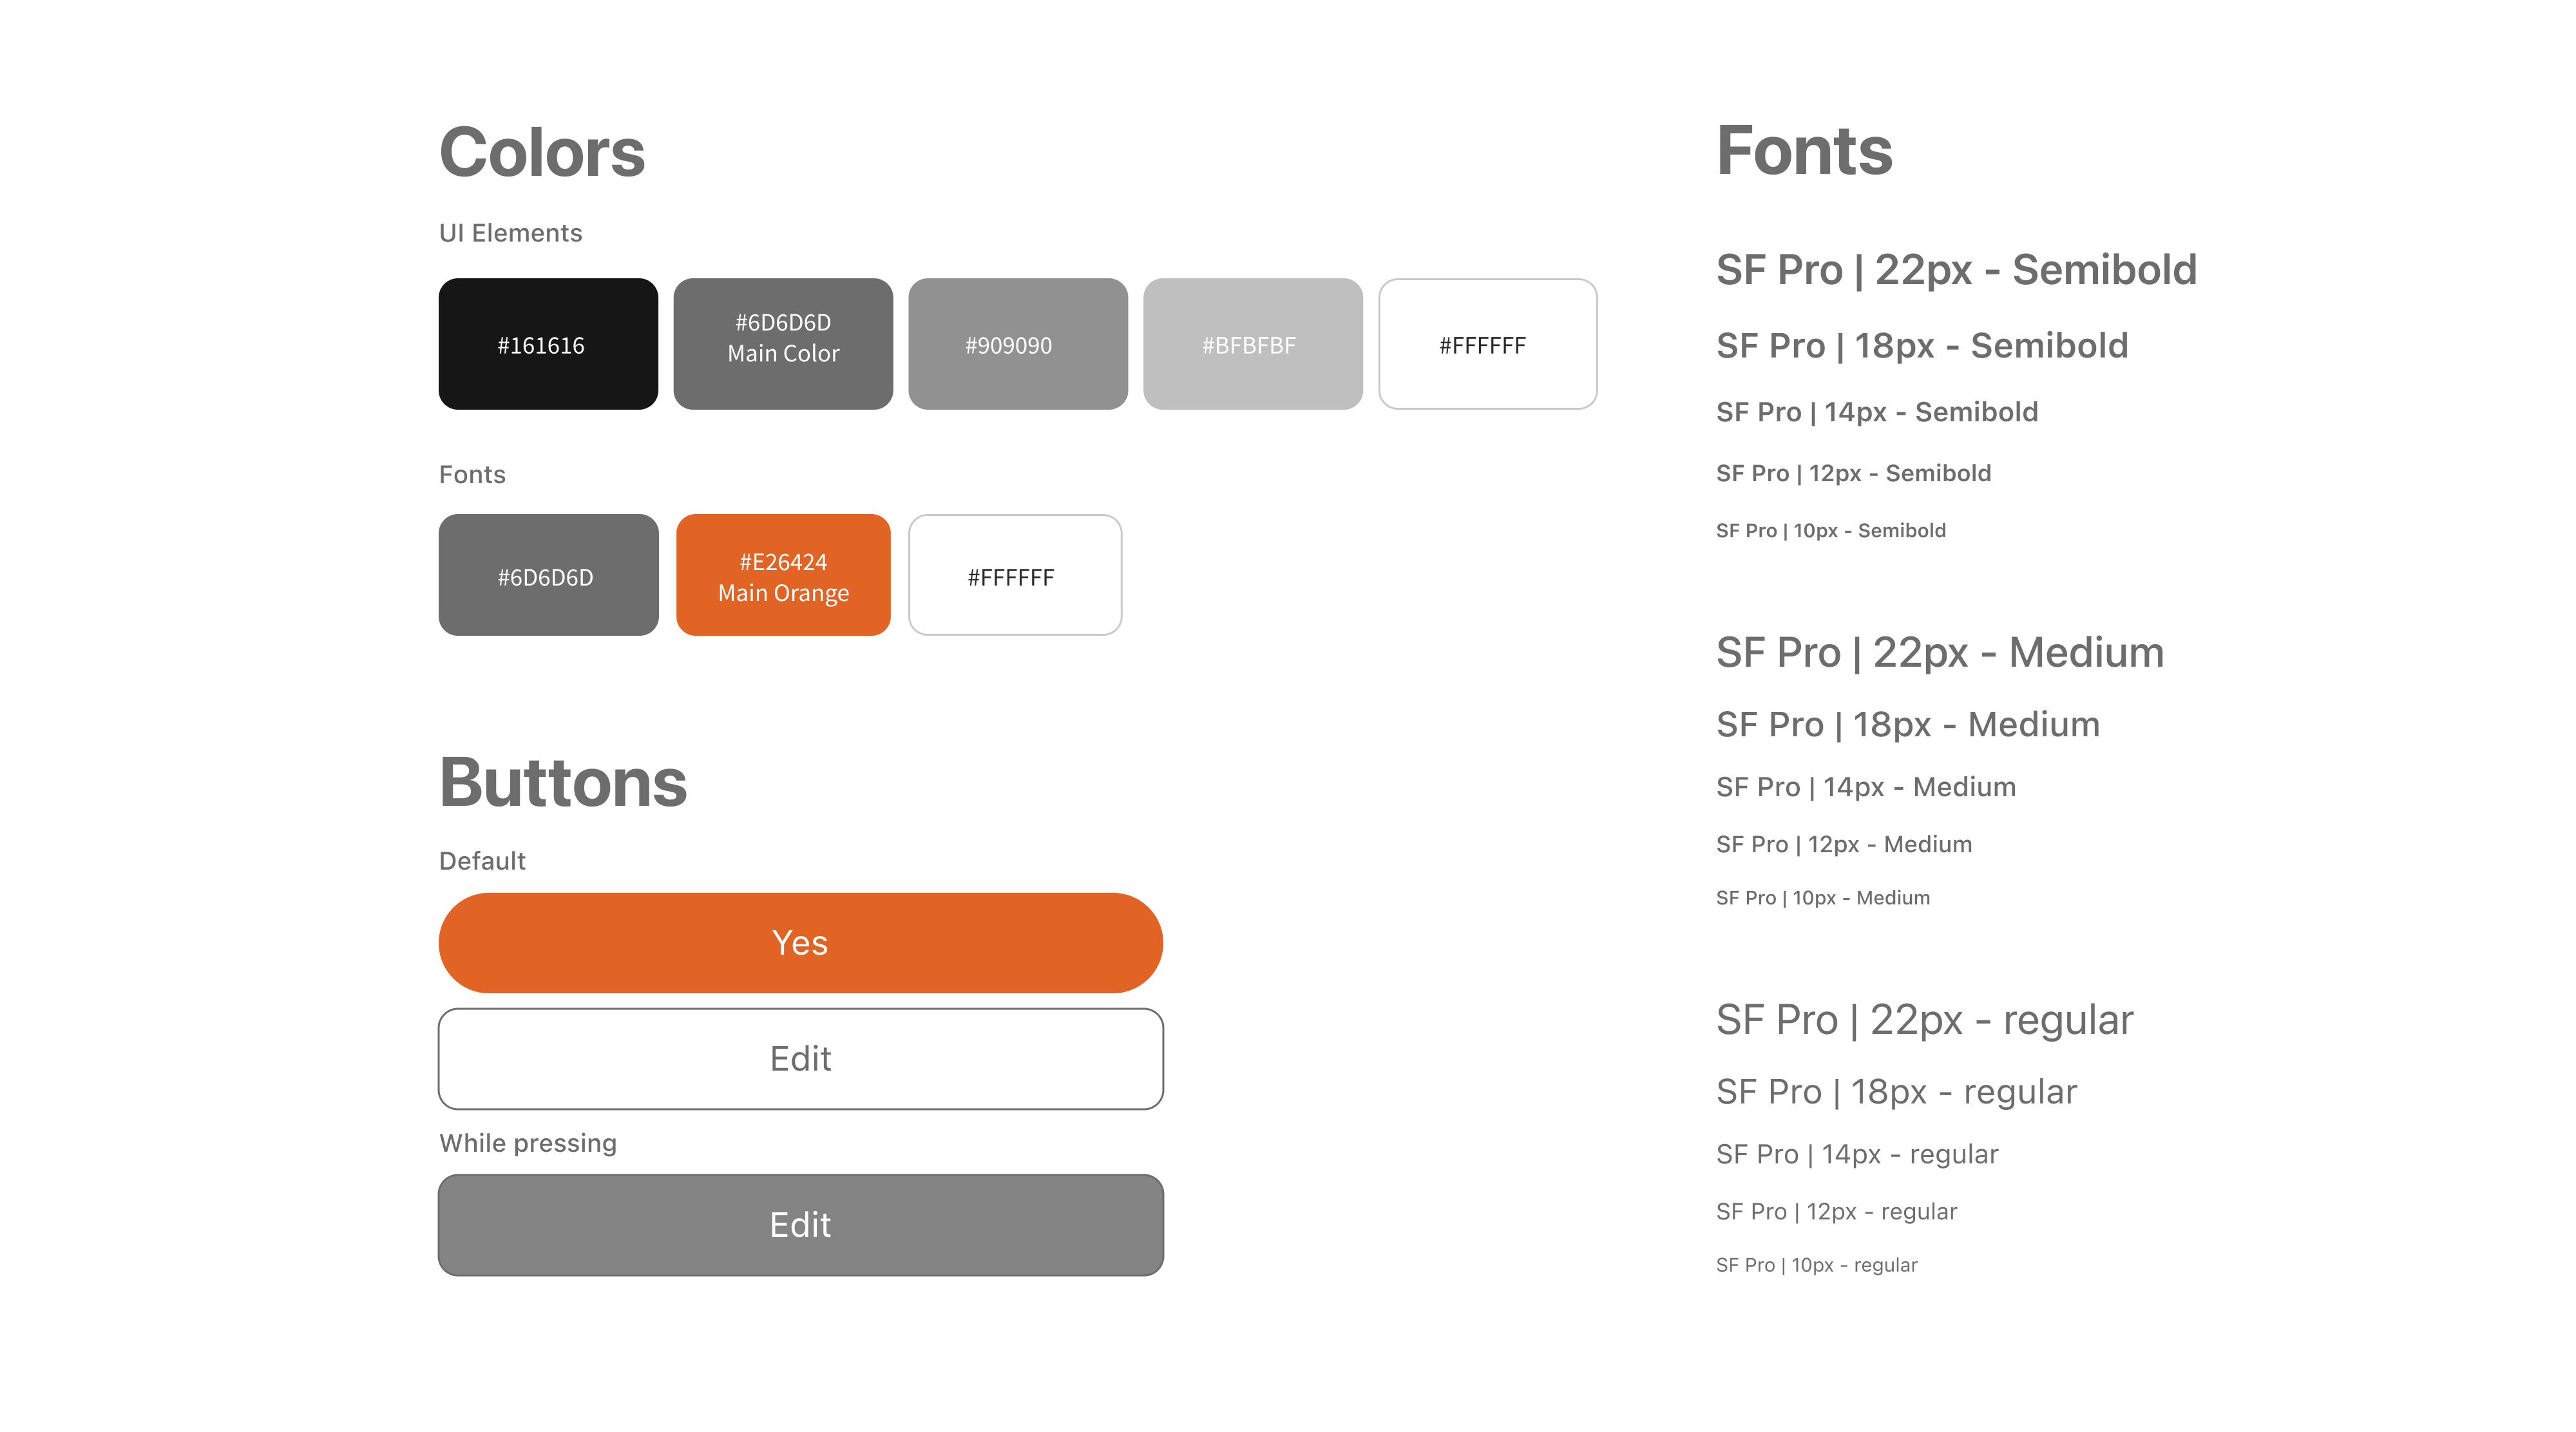
Task: Select the #FFFFFF swatch in Fonts color row
Action: [1015, 575]
